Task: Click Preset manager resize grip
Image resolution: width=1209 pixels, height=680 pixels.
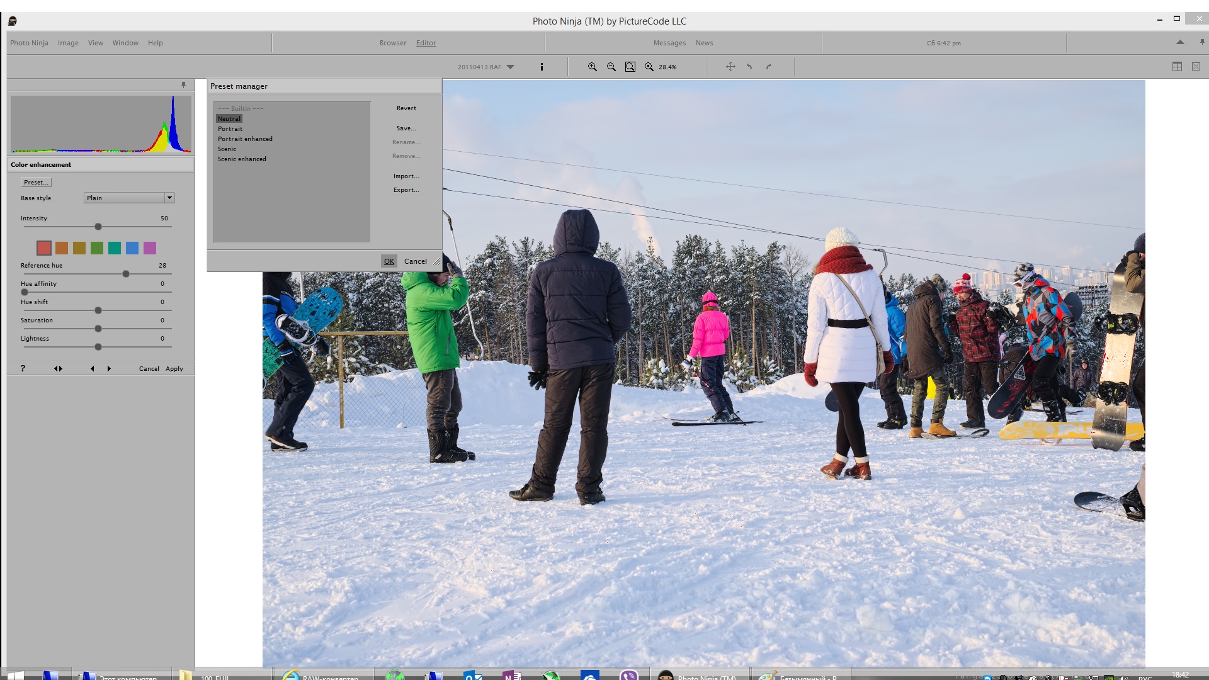Action: 437,261
